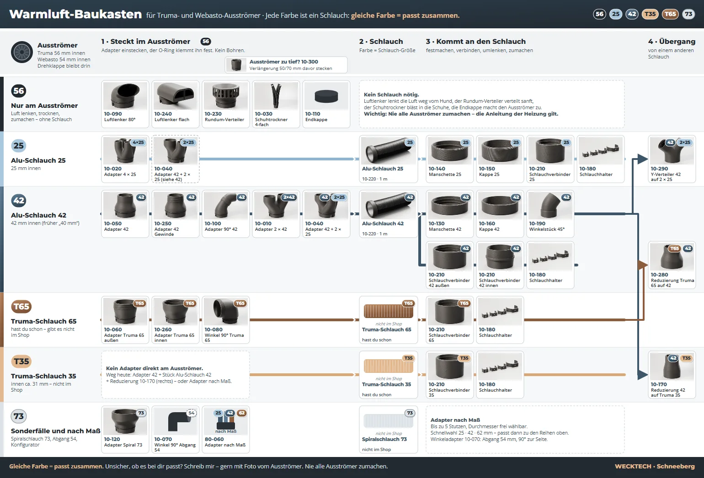The width and height of the screenshot is (704, 478).
Task: Click the 25 badge in the header legend
Action: click(x=616, y=14)
